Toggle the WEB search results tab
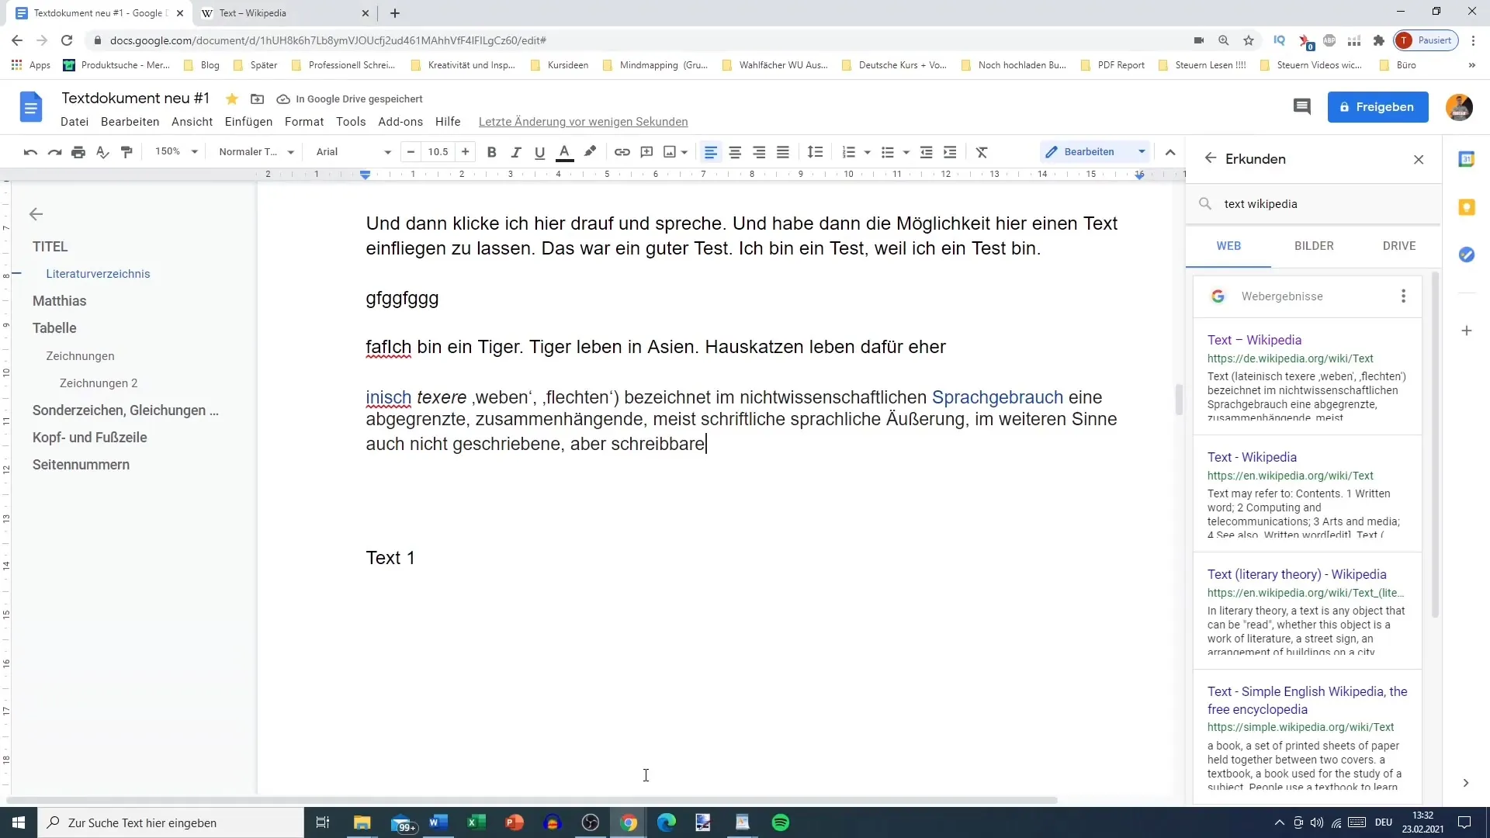 [x=1228, y=245]
